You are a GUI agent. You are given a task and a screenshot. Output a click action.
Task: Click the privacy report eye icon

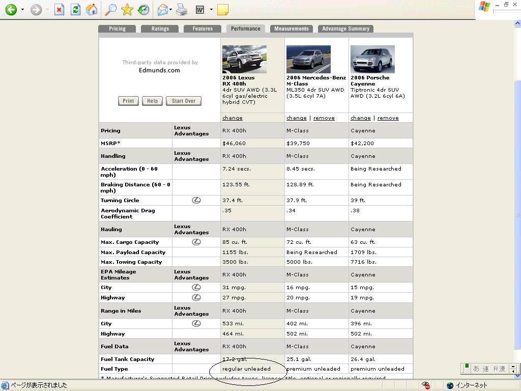point(426,385)
